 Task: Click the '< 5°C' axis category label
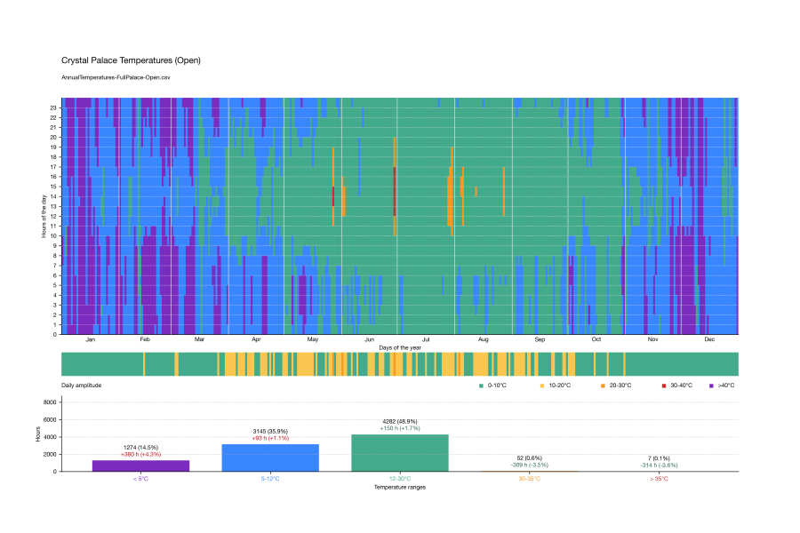pyautogui.click(x=140, y=479)
